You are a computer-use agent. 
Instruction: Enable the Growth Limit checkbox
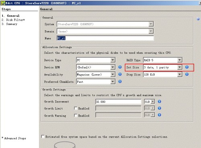(76, 108)
